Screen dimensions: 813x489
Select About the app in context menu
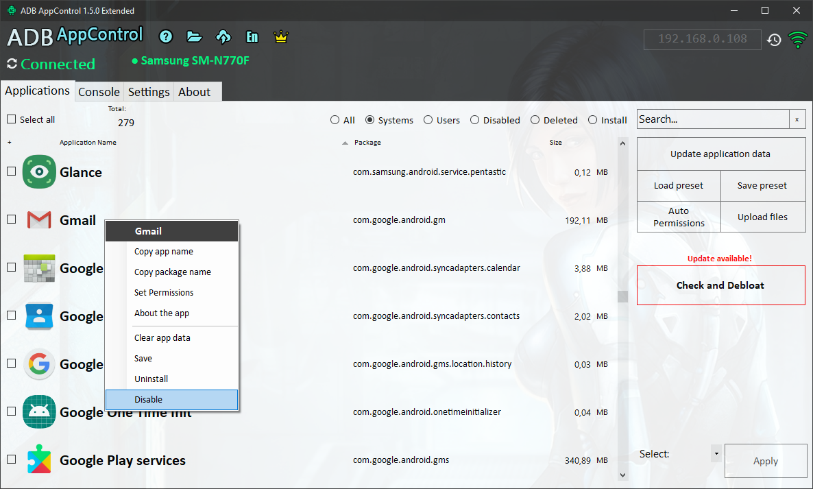pos(172,313)
